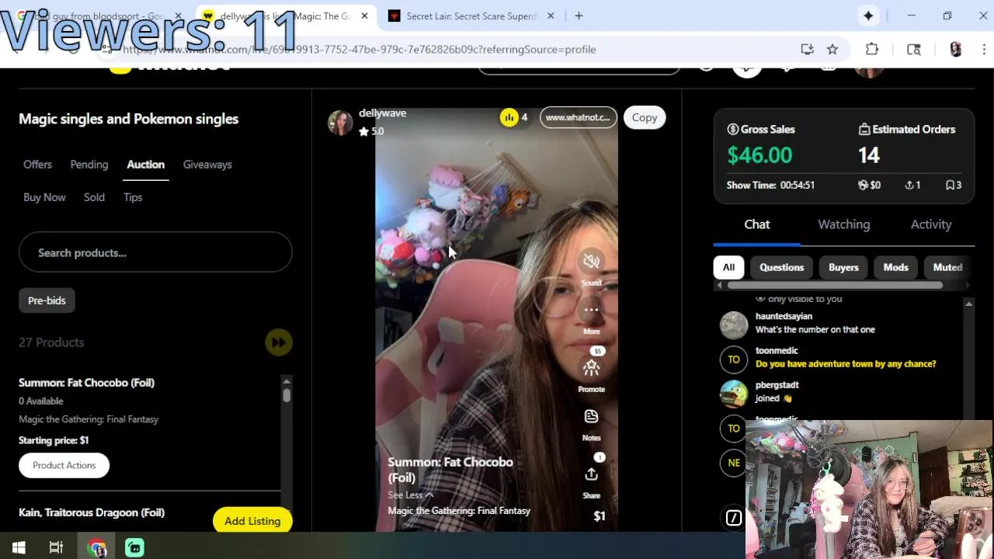Bookmark this page with star icon
The width and height of the screenshot is (994, 559).
point(832,49)
